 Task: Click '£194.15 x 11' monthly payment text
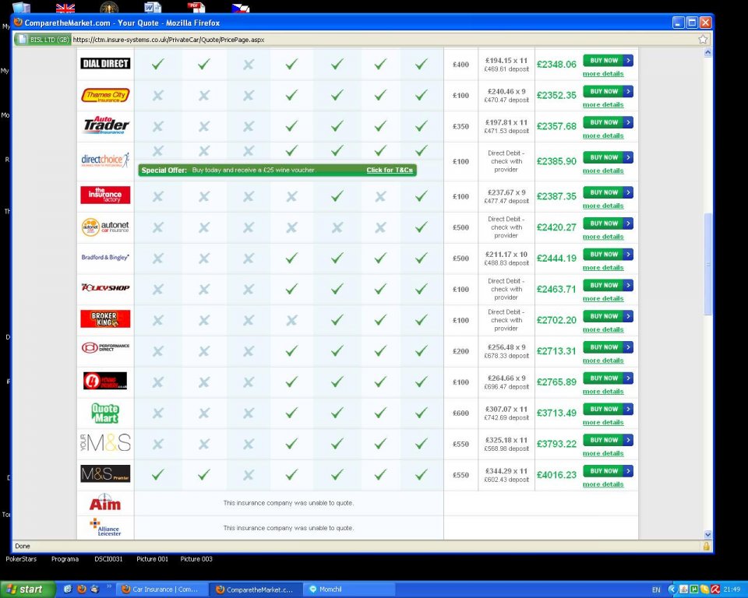tap(506, 61)
